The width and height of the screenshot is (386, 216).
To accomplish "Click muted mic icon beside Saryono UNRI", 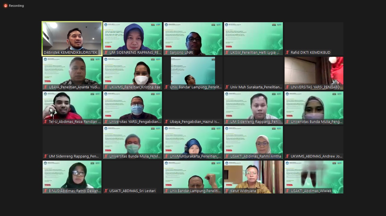I will (166, 53).
